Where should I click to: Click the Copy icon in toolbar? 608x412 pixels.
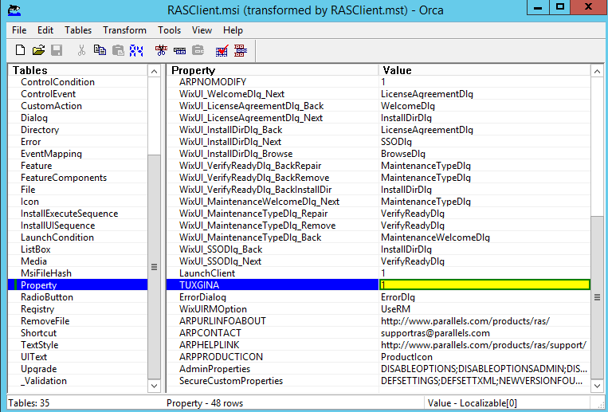100,50
